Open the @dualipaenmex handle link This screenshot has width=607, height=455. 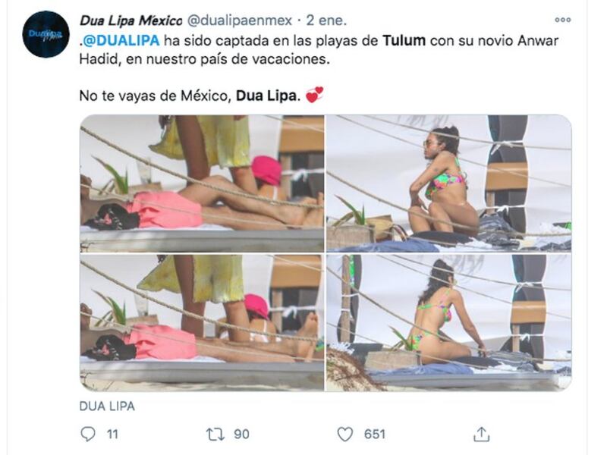(x=240, y=20)
